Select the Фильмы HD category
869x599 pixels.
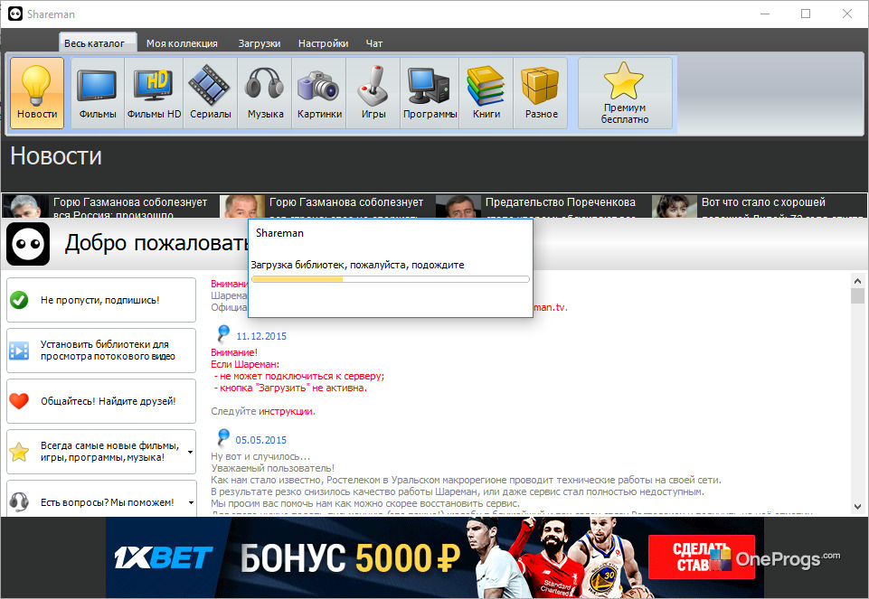point(154,93)
